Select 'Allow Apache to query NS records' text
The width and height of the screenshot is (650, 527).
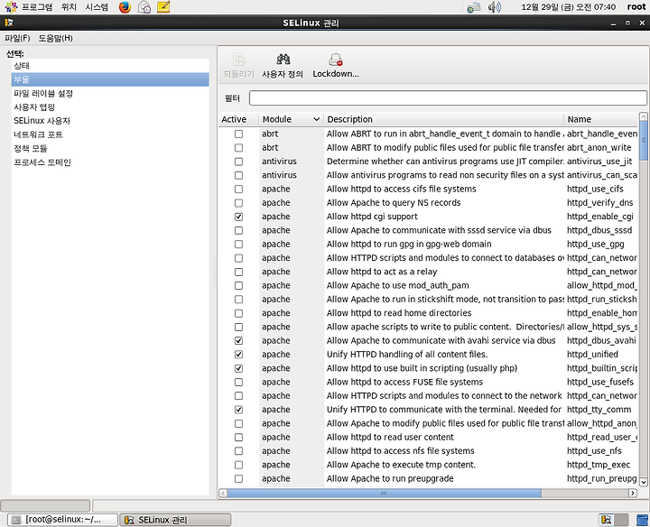coord(394,203)
